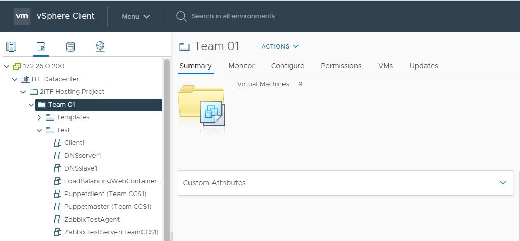Switch to the Monitor tab

tap(241, 66)
